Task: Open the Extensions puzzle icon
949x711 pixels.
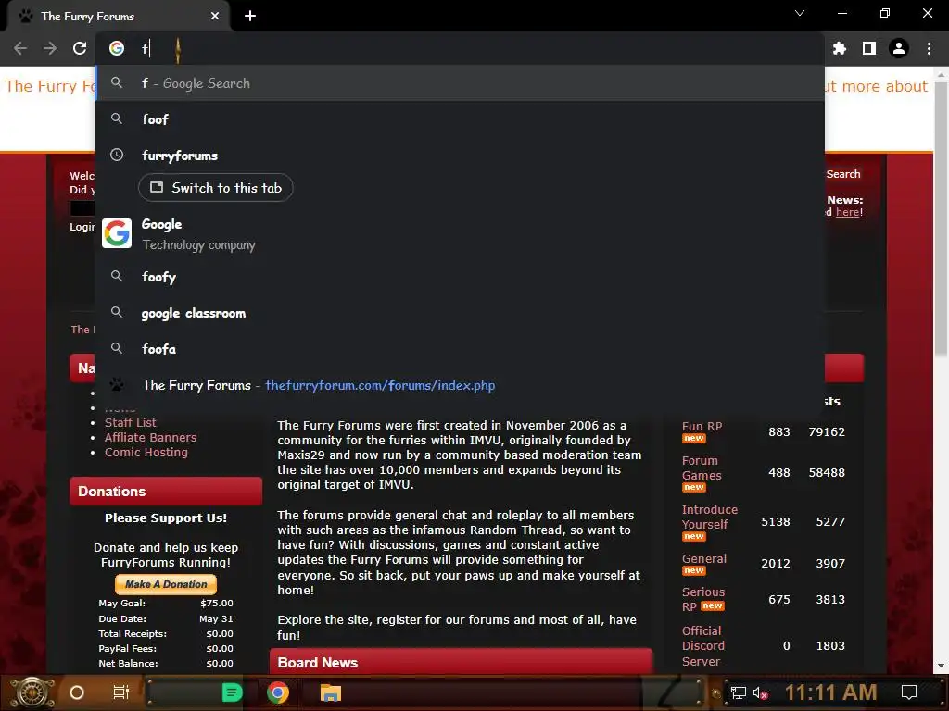Action: (840, 48)
